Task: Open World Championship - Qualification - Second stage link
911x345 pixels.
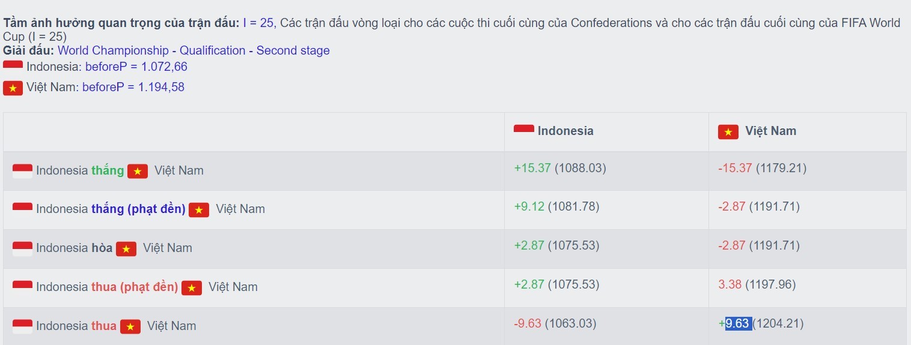Action: tap(193, 50)
